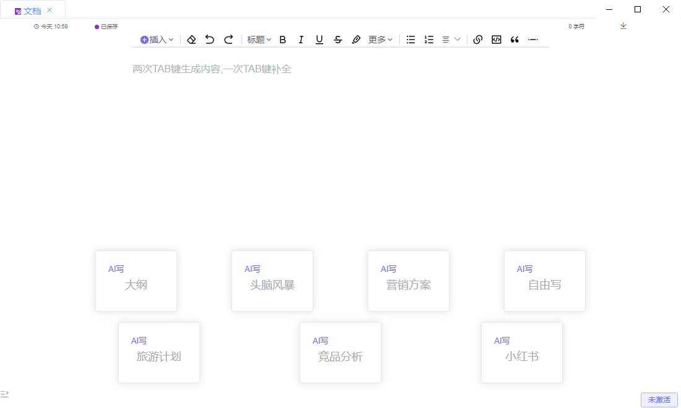The width and height of the screenshot is (681, 408).
Task: Insert a block quote
Action: 514,39
